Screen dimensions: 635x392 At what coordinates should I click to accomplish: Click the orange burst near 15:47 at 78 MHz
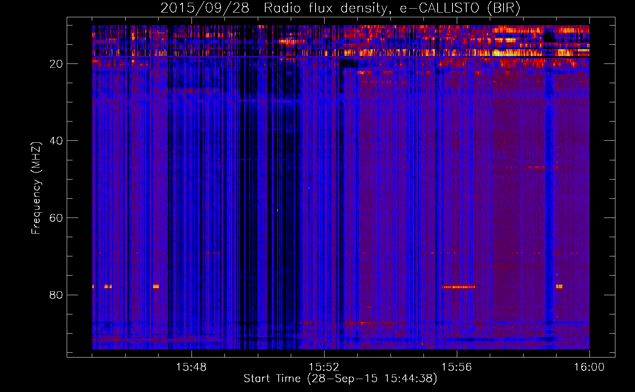[156, 287]
